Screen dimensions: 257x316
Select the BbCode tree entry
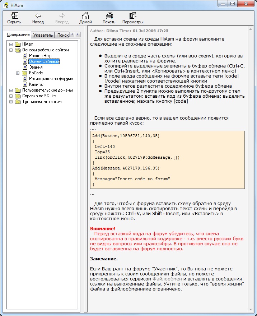click(x=36, y=73)
